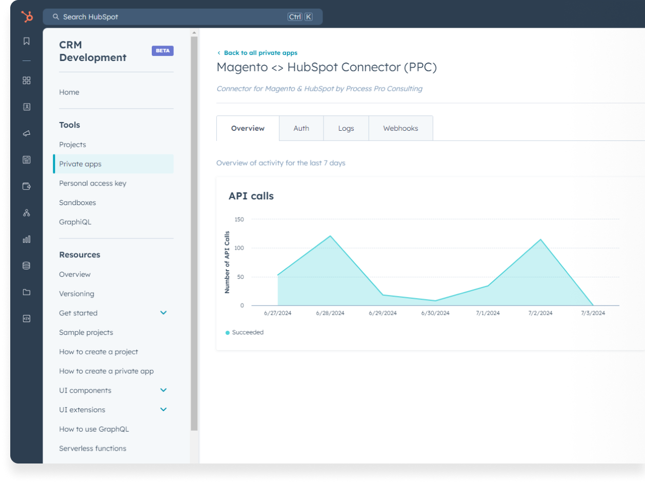Click the 6/28/2024 axis label
645x484 pixels.
pyautogui.click(x=330, y=313)
